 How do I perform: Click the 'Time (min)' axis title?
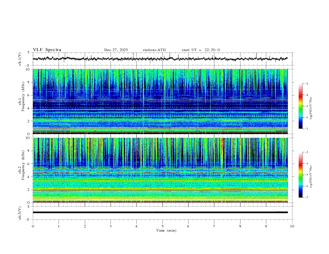pos(166,230)
